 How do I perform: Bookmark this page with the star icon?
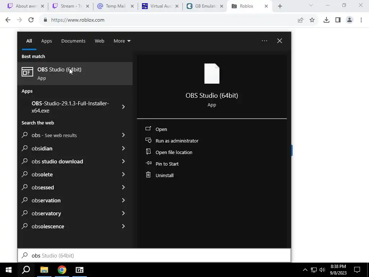click(x=312, y=20)
